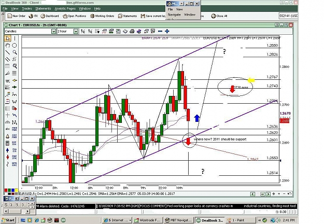The image size is (324, 224).
Task: Select the vertical line tool
Action: (x=15, y=38)
